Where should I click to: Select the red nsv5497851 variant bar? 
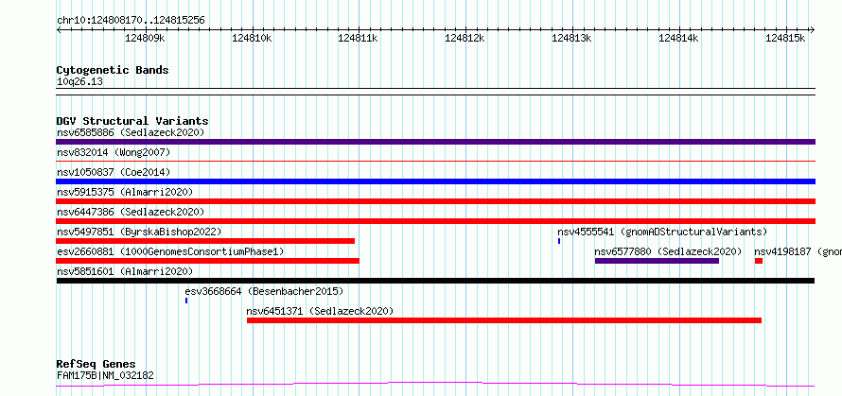click(x=205, y=241)
